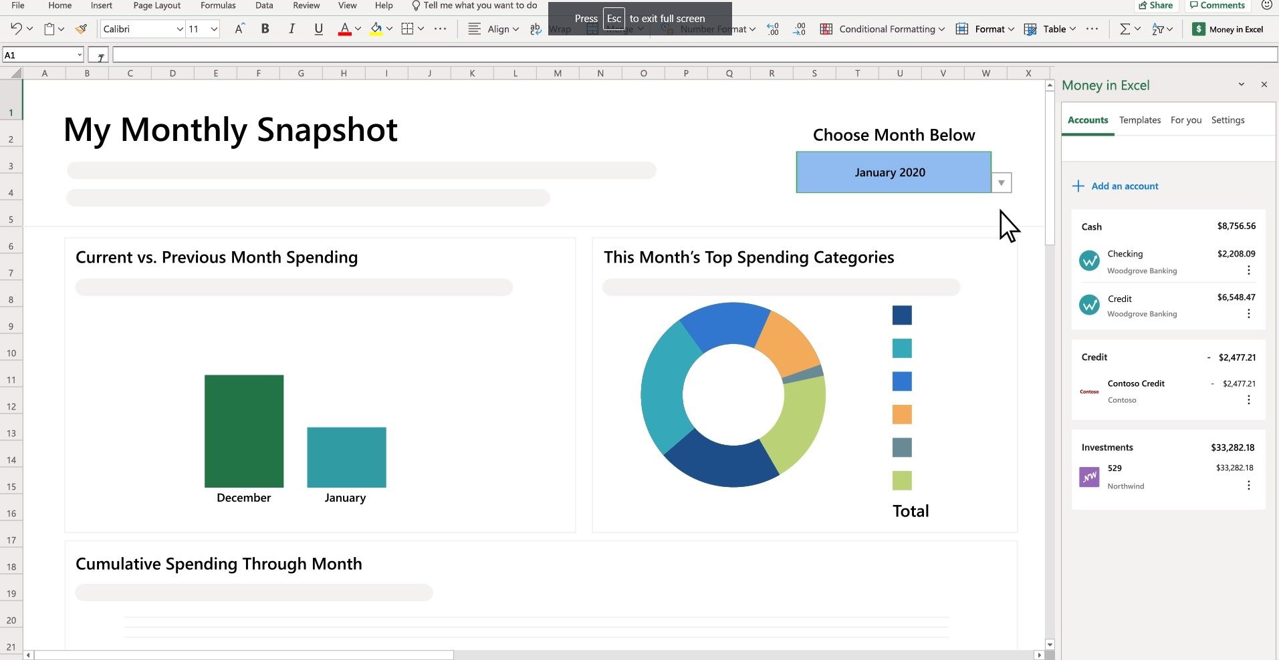Toggle Bold formatting
Viewport: 1279px width, 660px height.
[x=265, y=29]
